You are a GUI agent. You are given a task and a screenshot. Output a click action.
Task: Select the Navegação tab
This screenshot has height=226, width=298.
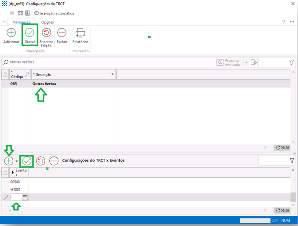tap(22, 22)
